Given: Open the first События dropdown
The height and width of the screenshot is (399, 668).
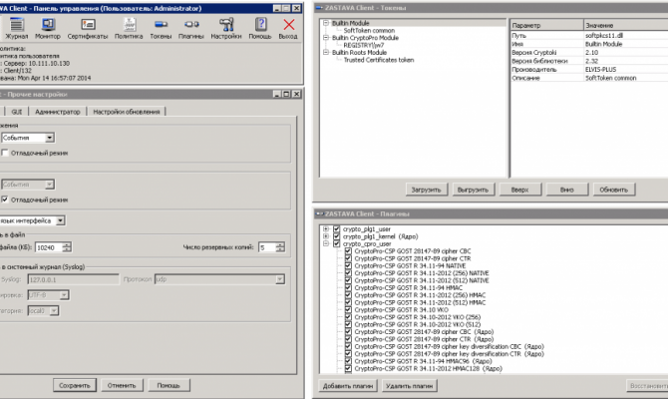Looking at the screenshot, I should [x=28, y=138].
